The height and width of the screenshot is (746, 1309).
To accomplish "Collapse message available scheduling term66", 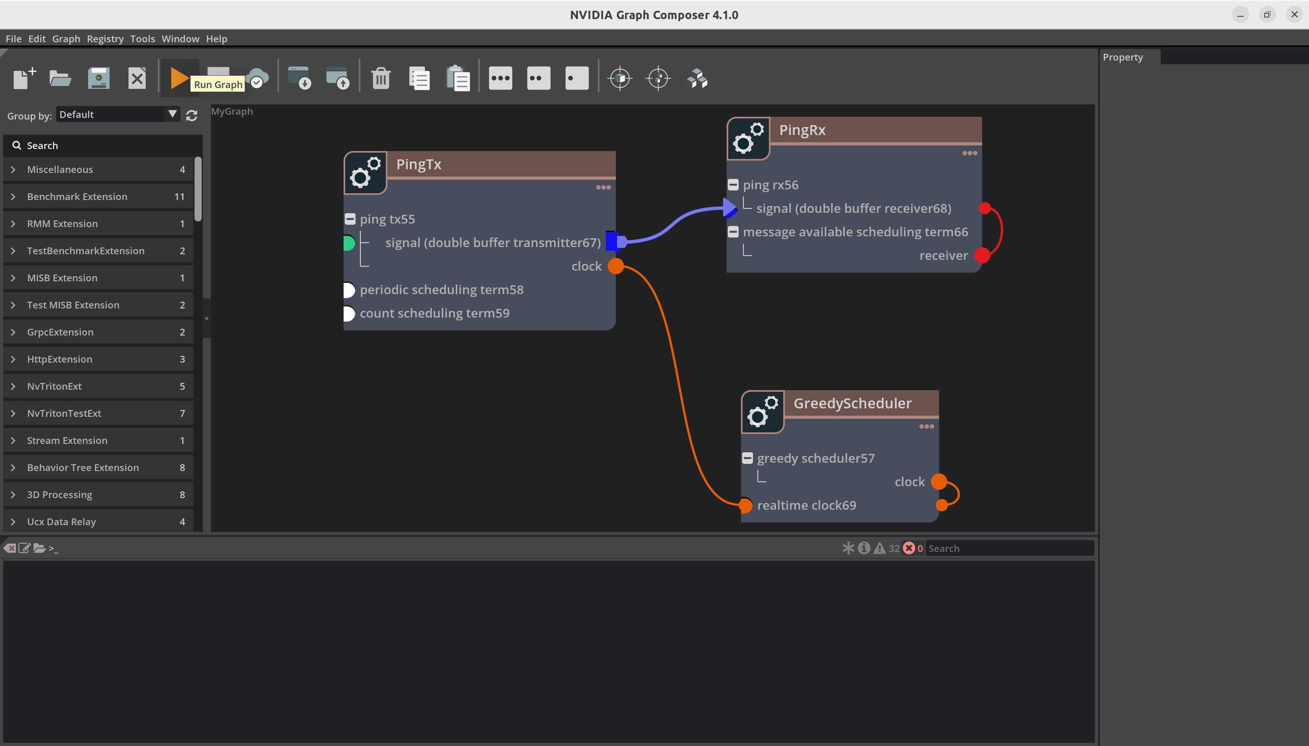I will [x=733, y=232].
